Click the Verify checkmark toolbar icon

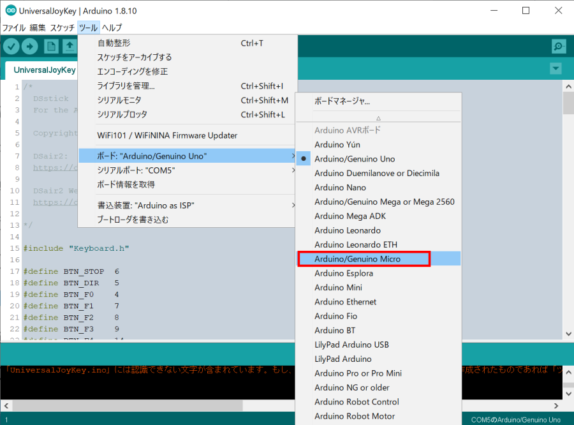coord(11,46)
